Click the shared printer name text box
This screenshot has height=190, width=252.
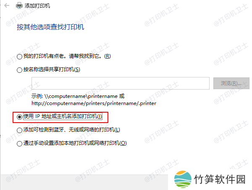[x=121, y=83]
